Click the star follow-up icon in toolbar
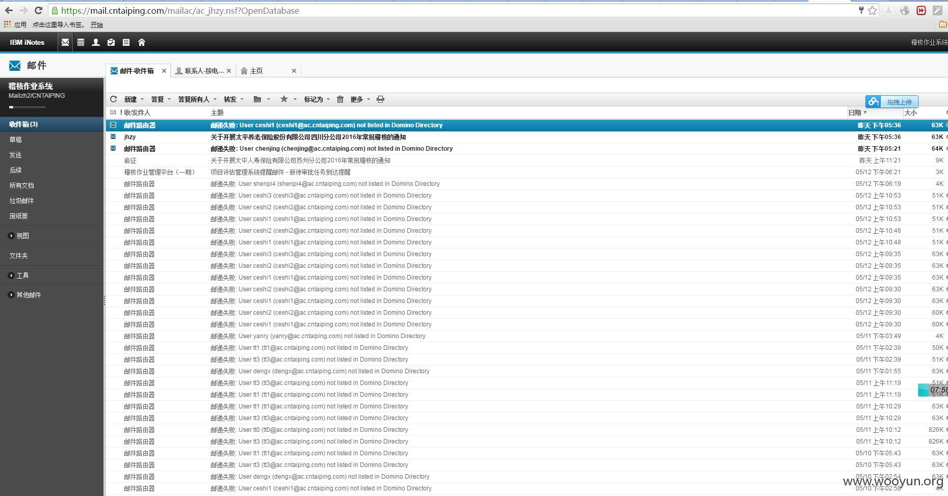 (284, 99)
